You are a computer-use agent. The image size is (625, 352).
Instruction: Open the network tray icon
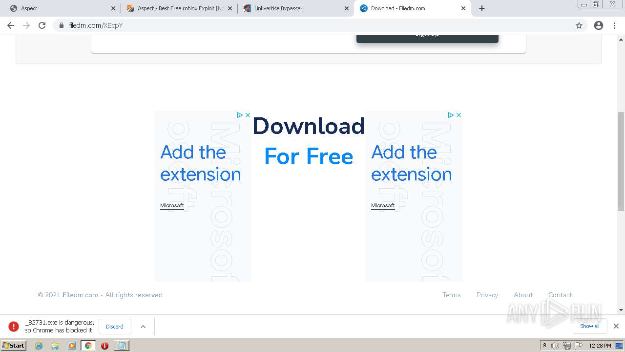point(567,346)
